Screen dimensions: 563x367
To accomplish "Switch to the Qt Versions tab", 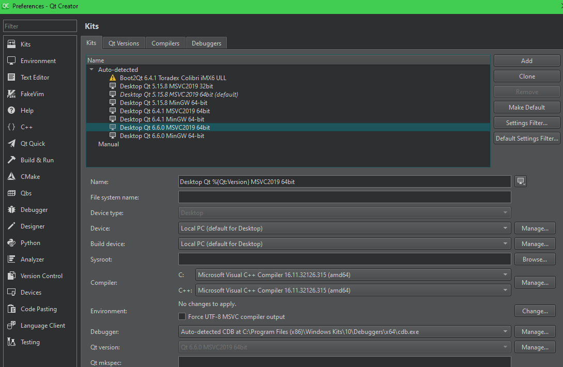I will pyautogui.click(x=124, y=43).
